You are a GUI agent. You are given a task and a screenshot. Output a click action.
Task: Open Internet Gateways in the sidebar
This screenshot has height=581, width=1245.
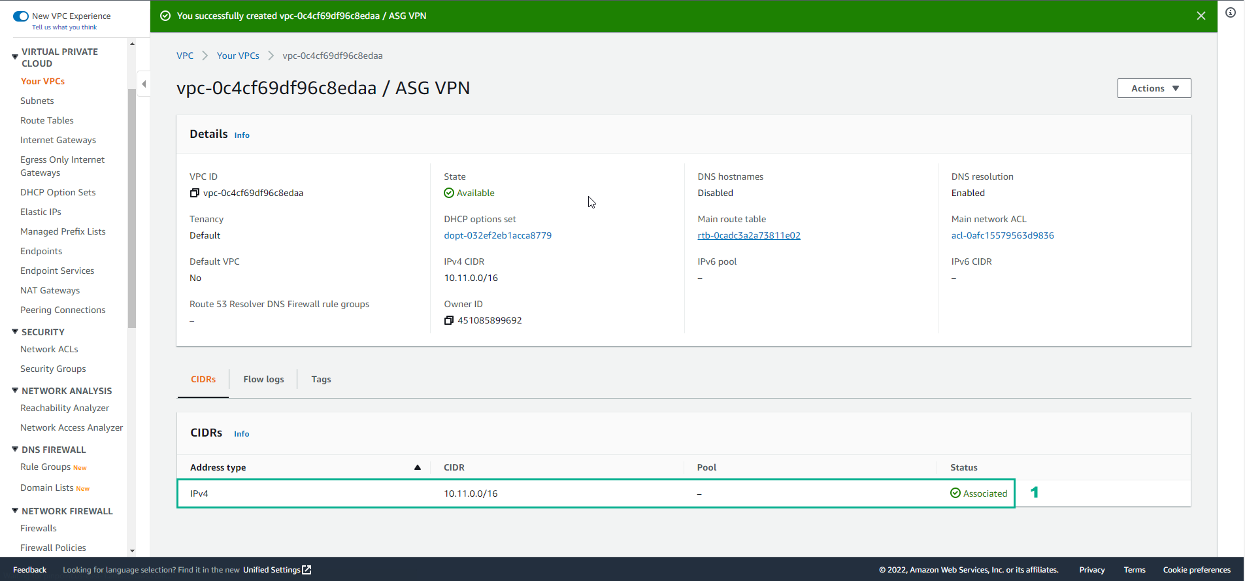coord(58,140)
